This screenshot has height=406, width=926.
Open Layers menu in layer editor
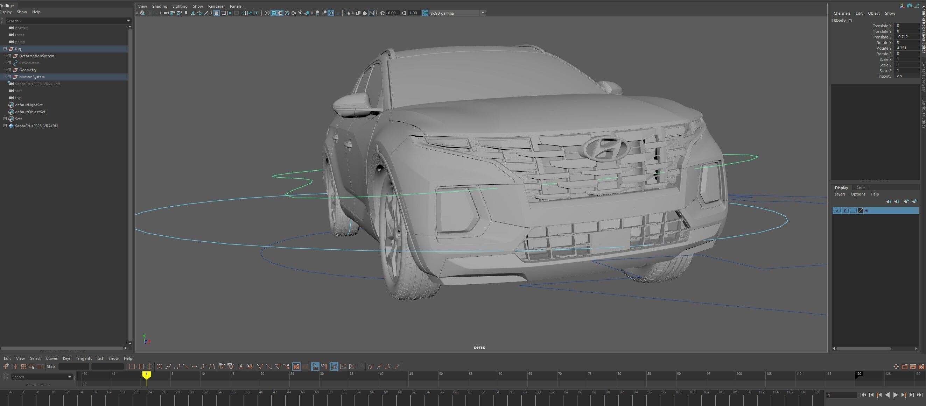click(x=840, y=194)
